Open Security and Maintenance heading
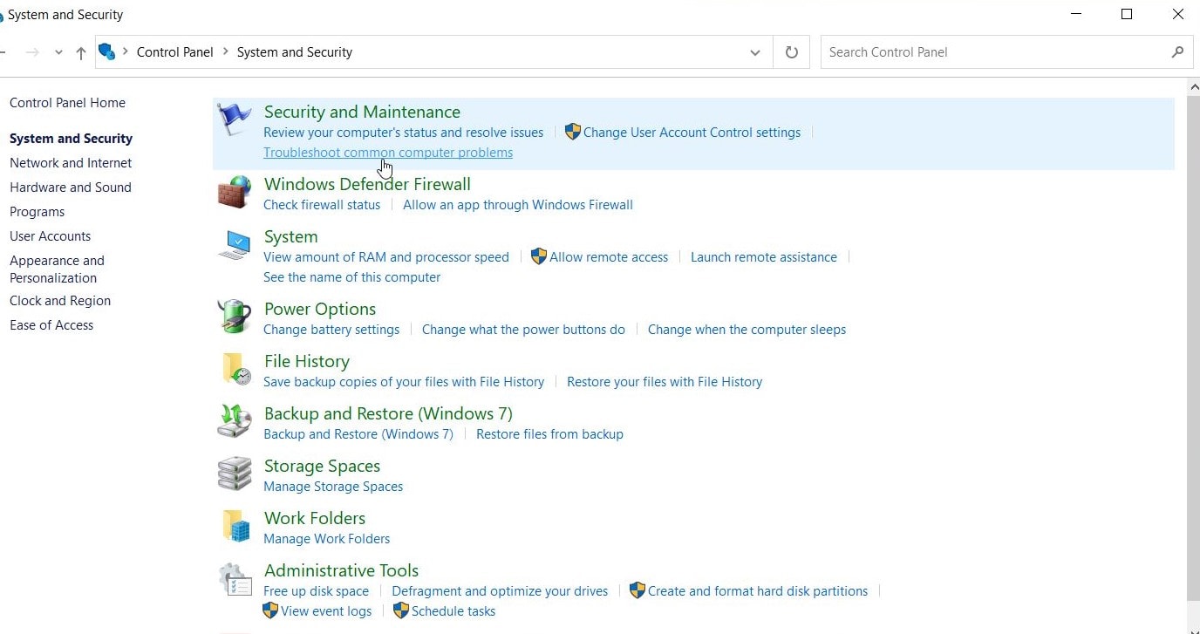 pyautogui.click(x=362, y=112)
